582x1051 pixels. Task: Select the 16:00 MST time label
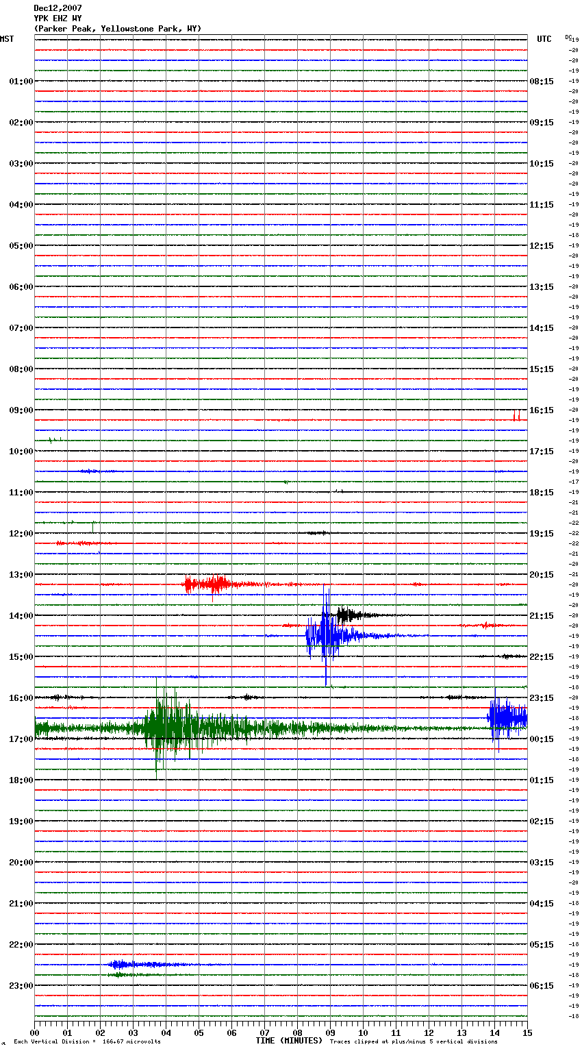(x=21, y=698)
